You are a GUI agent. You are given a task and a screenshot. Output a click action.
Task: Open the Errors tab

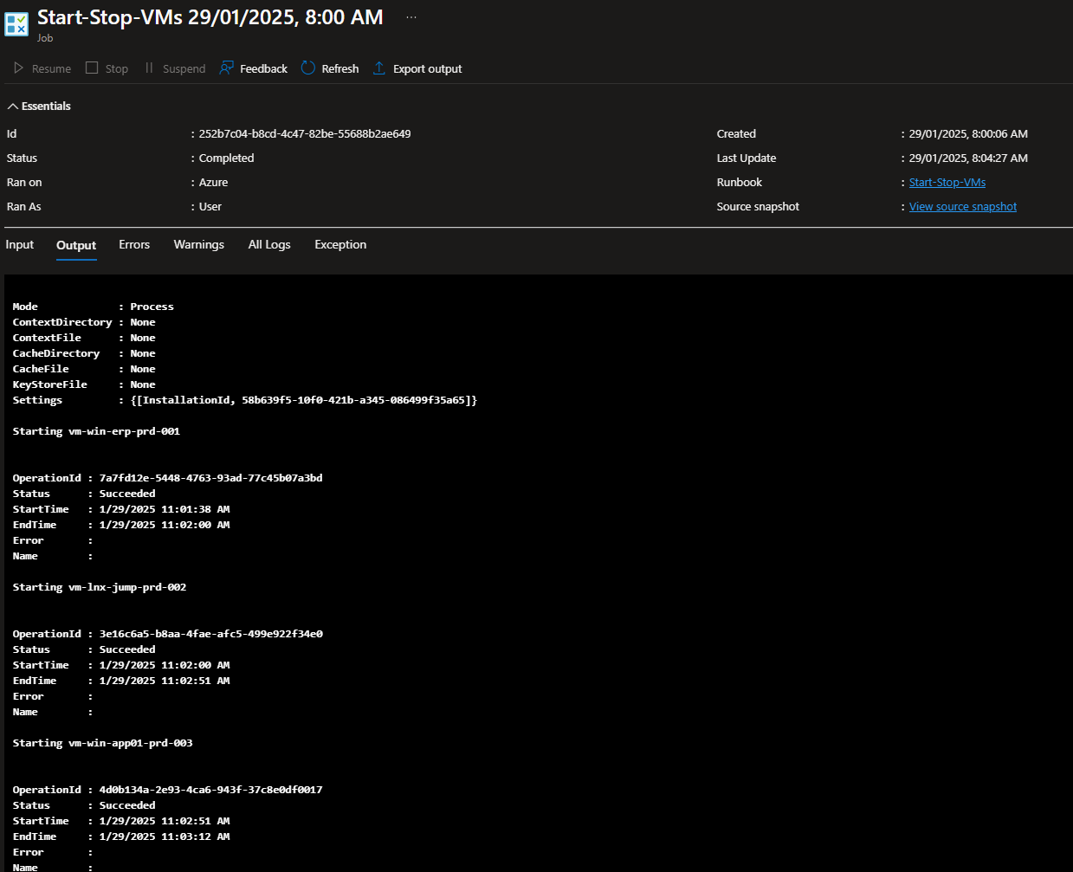(134, 245)
